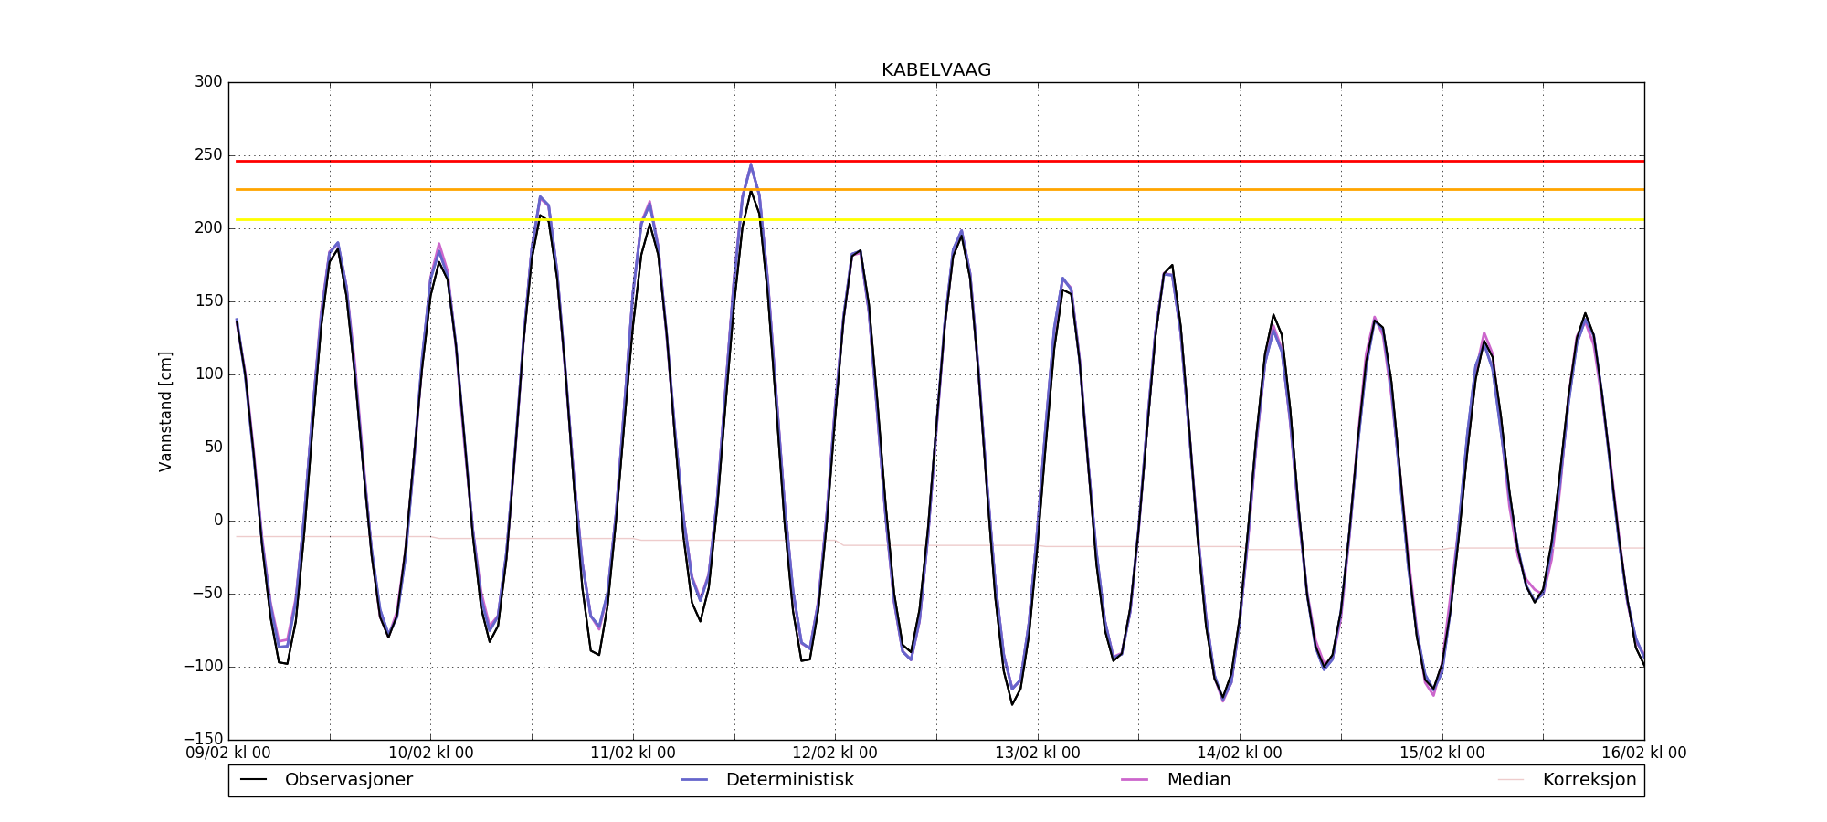
Task: Click the 12/02 kl 00 date label
Action: pos(835,753)
